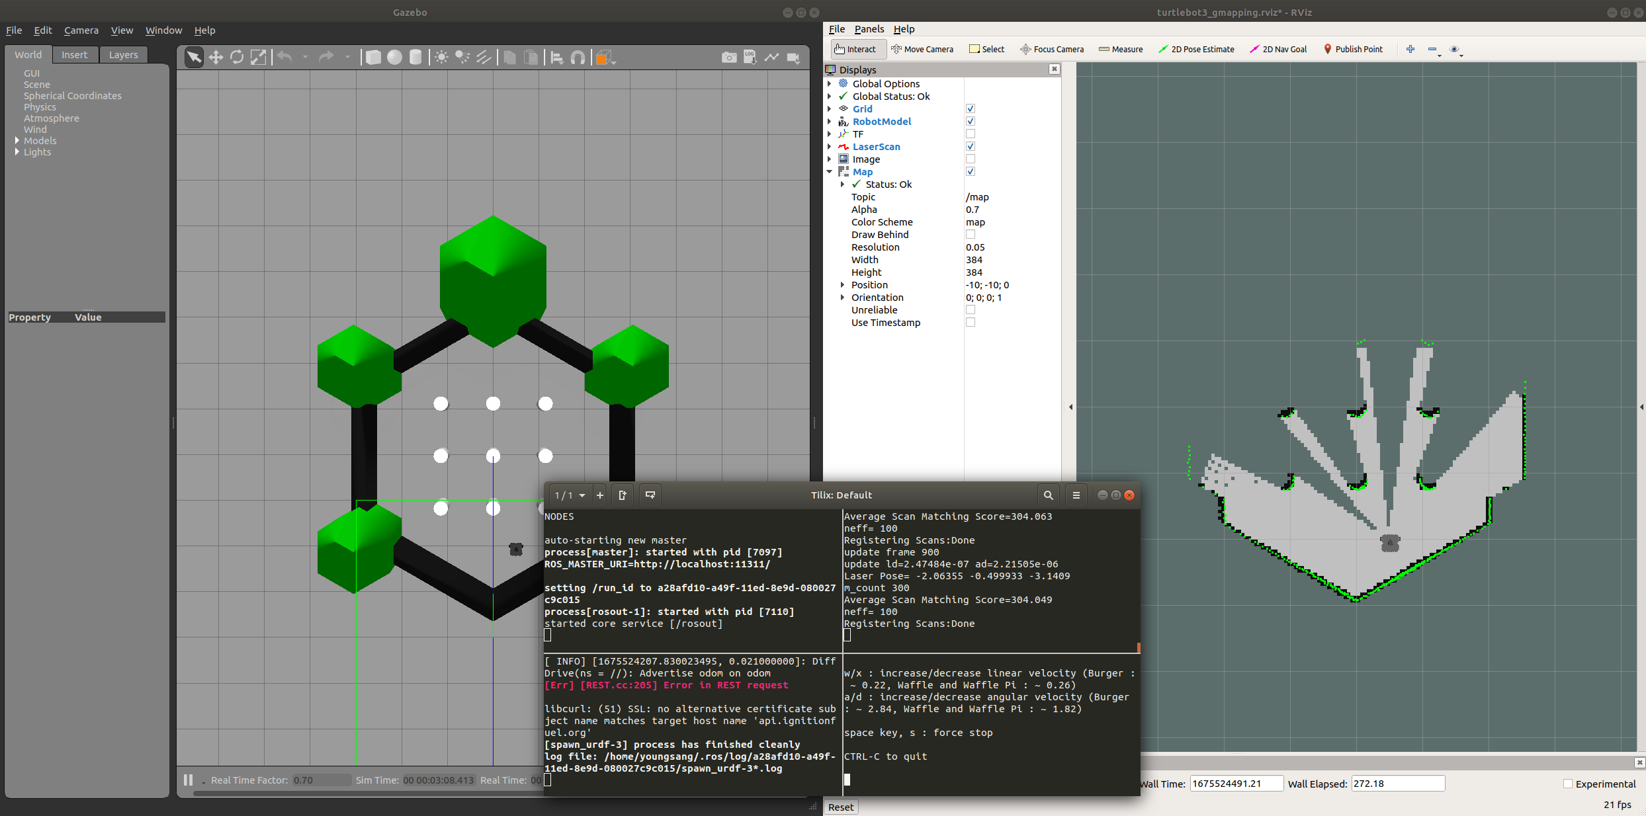Switch to the Insert tab
Image resolution: width=1646 pixels, height=816 pixels.
[74, 55]
